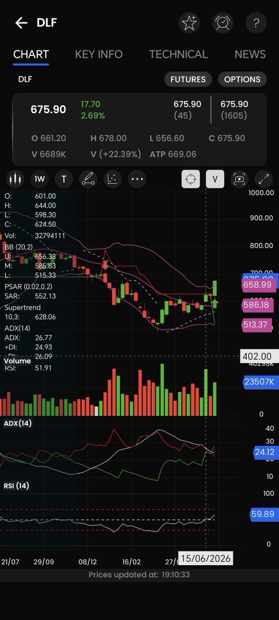Click the 513.37 lower band price tag
This screenshot has height=620, width=279.
257,324
